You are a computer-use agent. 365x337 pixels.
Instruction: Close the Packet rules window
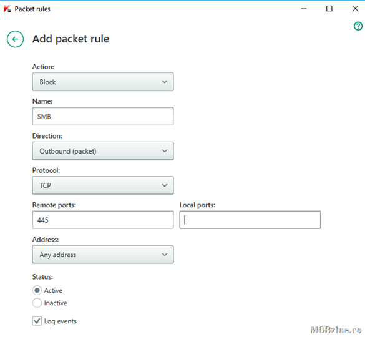tap(355, 9)
